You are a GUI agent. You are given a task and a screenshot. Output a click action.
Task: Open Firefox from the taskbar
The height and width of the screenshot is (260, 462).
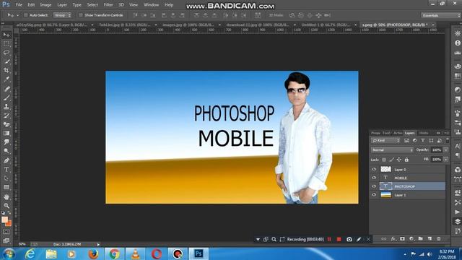(93, 253)
